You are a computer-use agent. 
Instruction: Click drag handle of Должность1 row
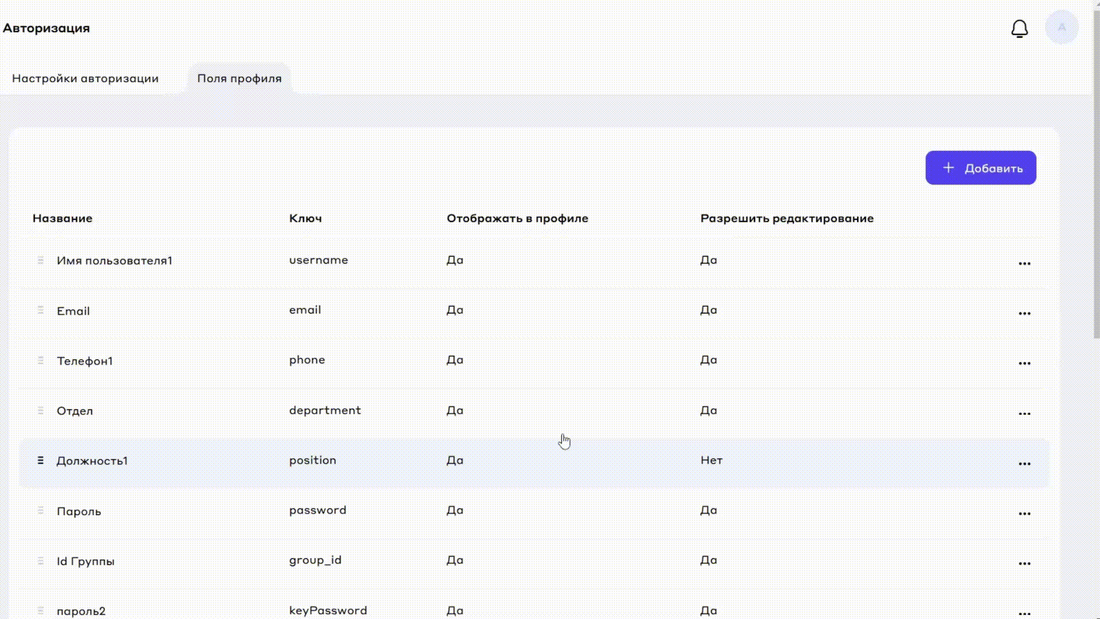(41, 460)
